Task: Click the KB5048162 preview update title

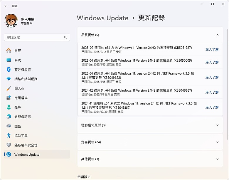Action: 139,105
